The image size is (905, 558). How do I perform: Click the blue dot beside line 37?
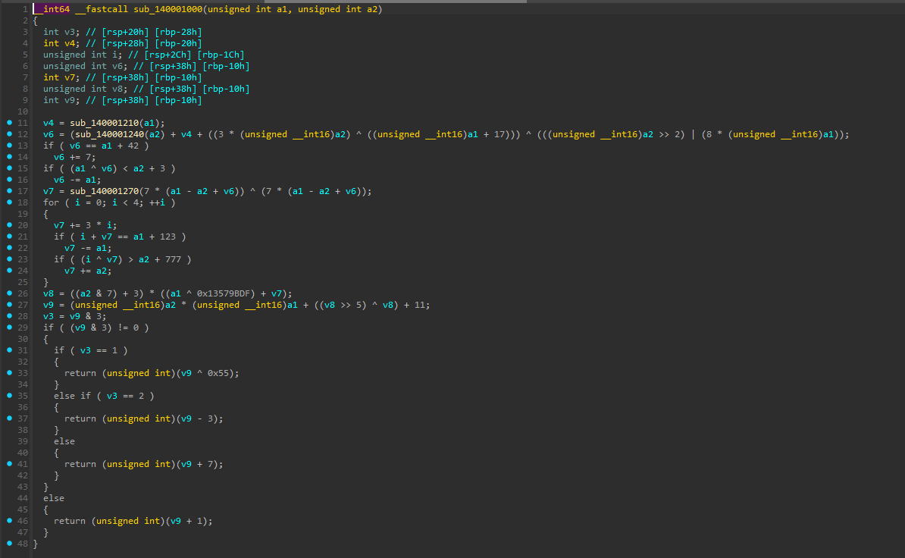9,418
